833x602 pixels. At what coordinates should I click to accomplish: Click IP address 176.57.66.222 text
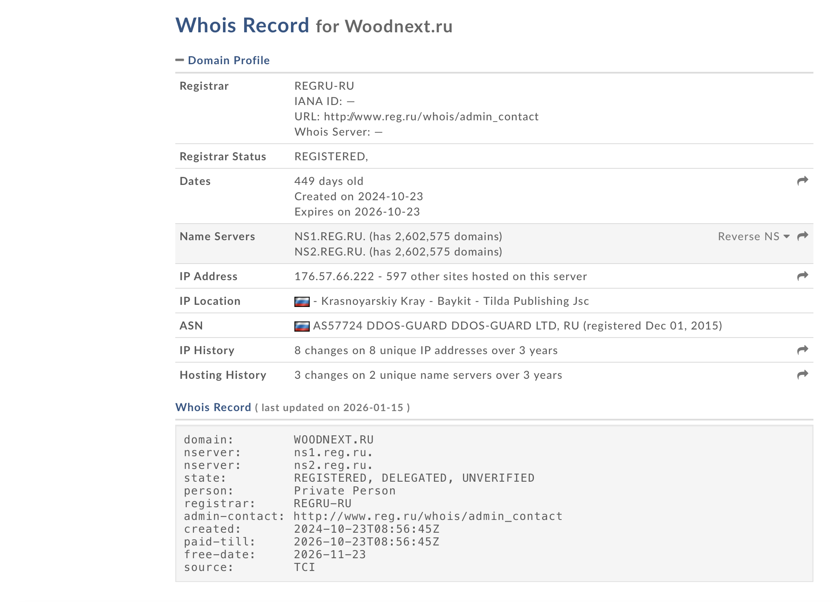pyautogui.click(x=334, y=276)
